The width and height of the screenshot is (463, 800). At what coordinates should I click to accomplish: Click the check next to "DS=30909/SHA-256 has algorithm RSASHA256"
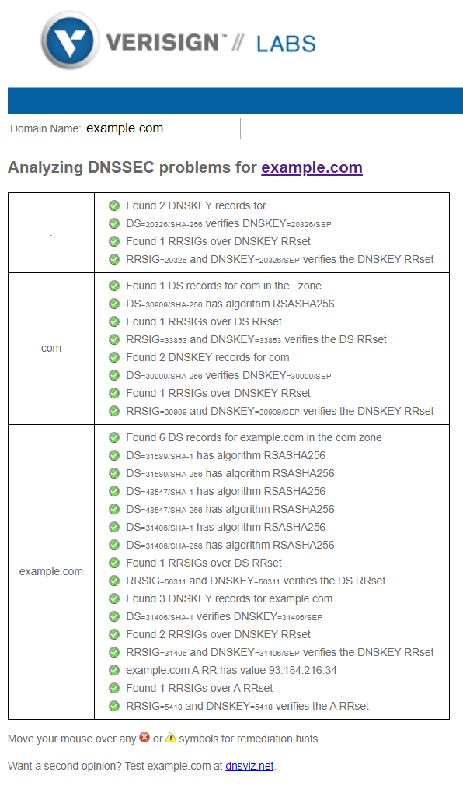tap(114, 304)
